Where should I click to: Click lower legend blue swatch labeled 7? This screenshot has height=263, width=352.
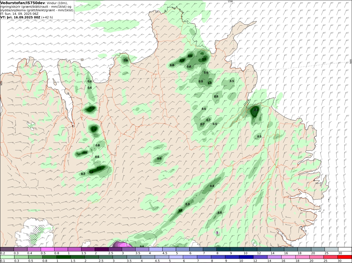tap(204, 257)
